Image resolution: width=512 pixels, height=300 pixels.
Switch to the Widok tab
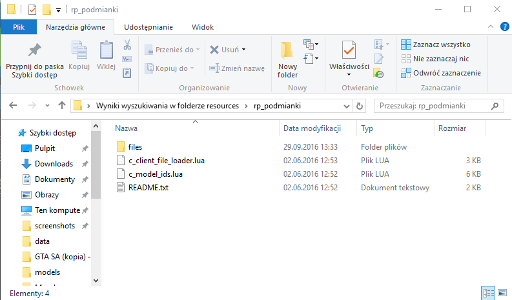[203, 27]
